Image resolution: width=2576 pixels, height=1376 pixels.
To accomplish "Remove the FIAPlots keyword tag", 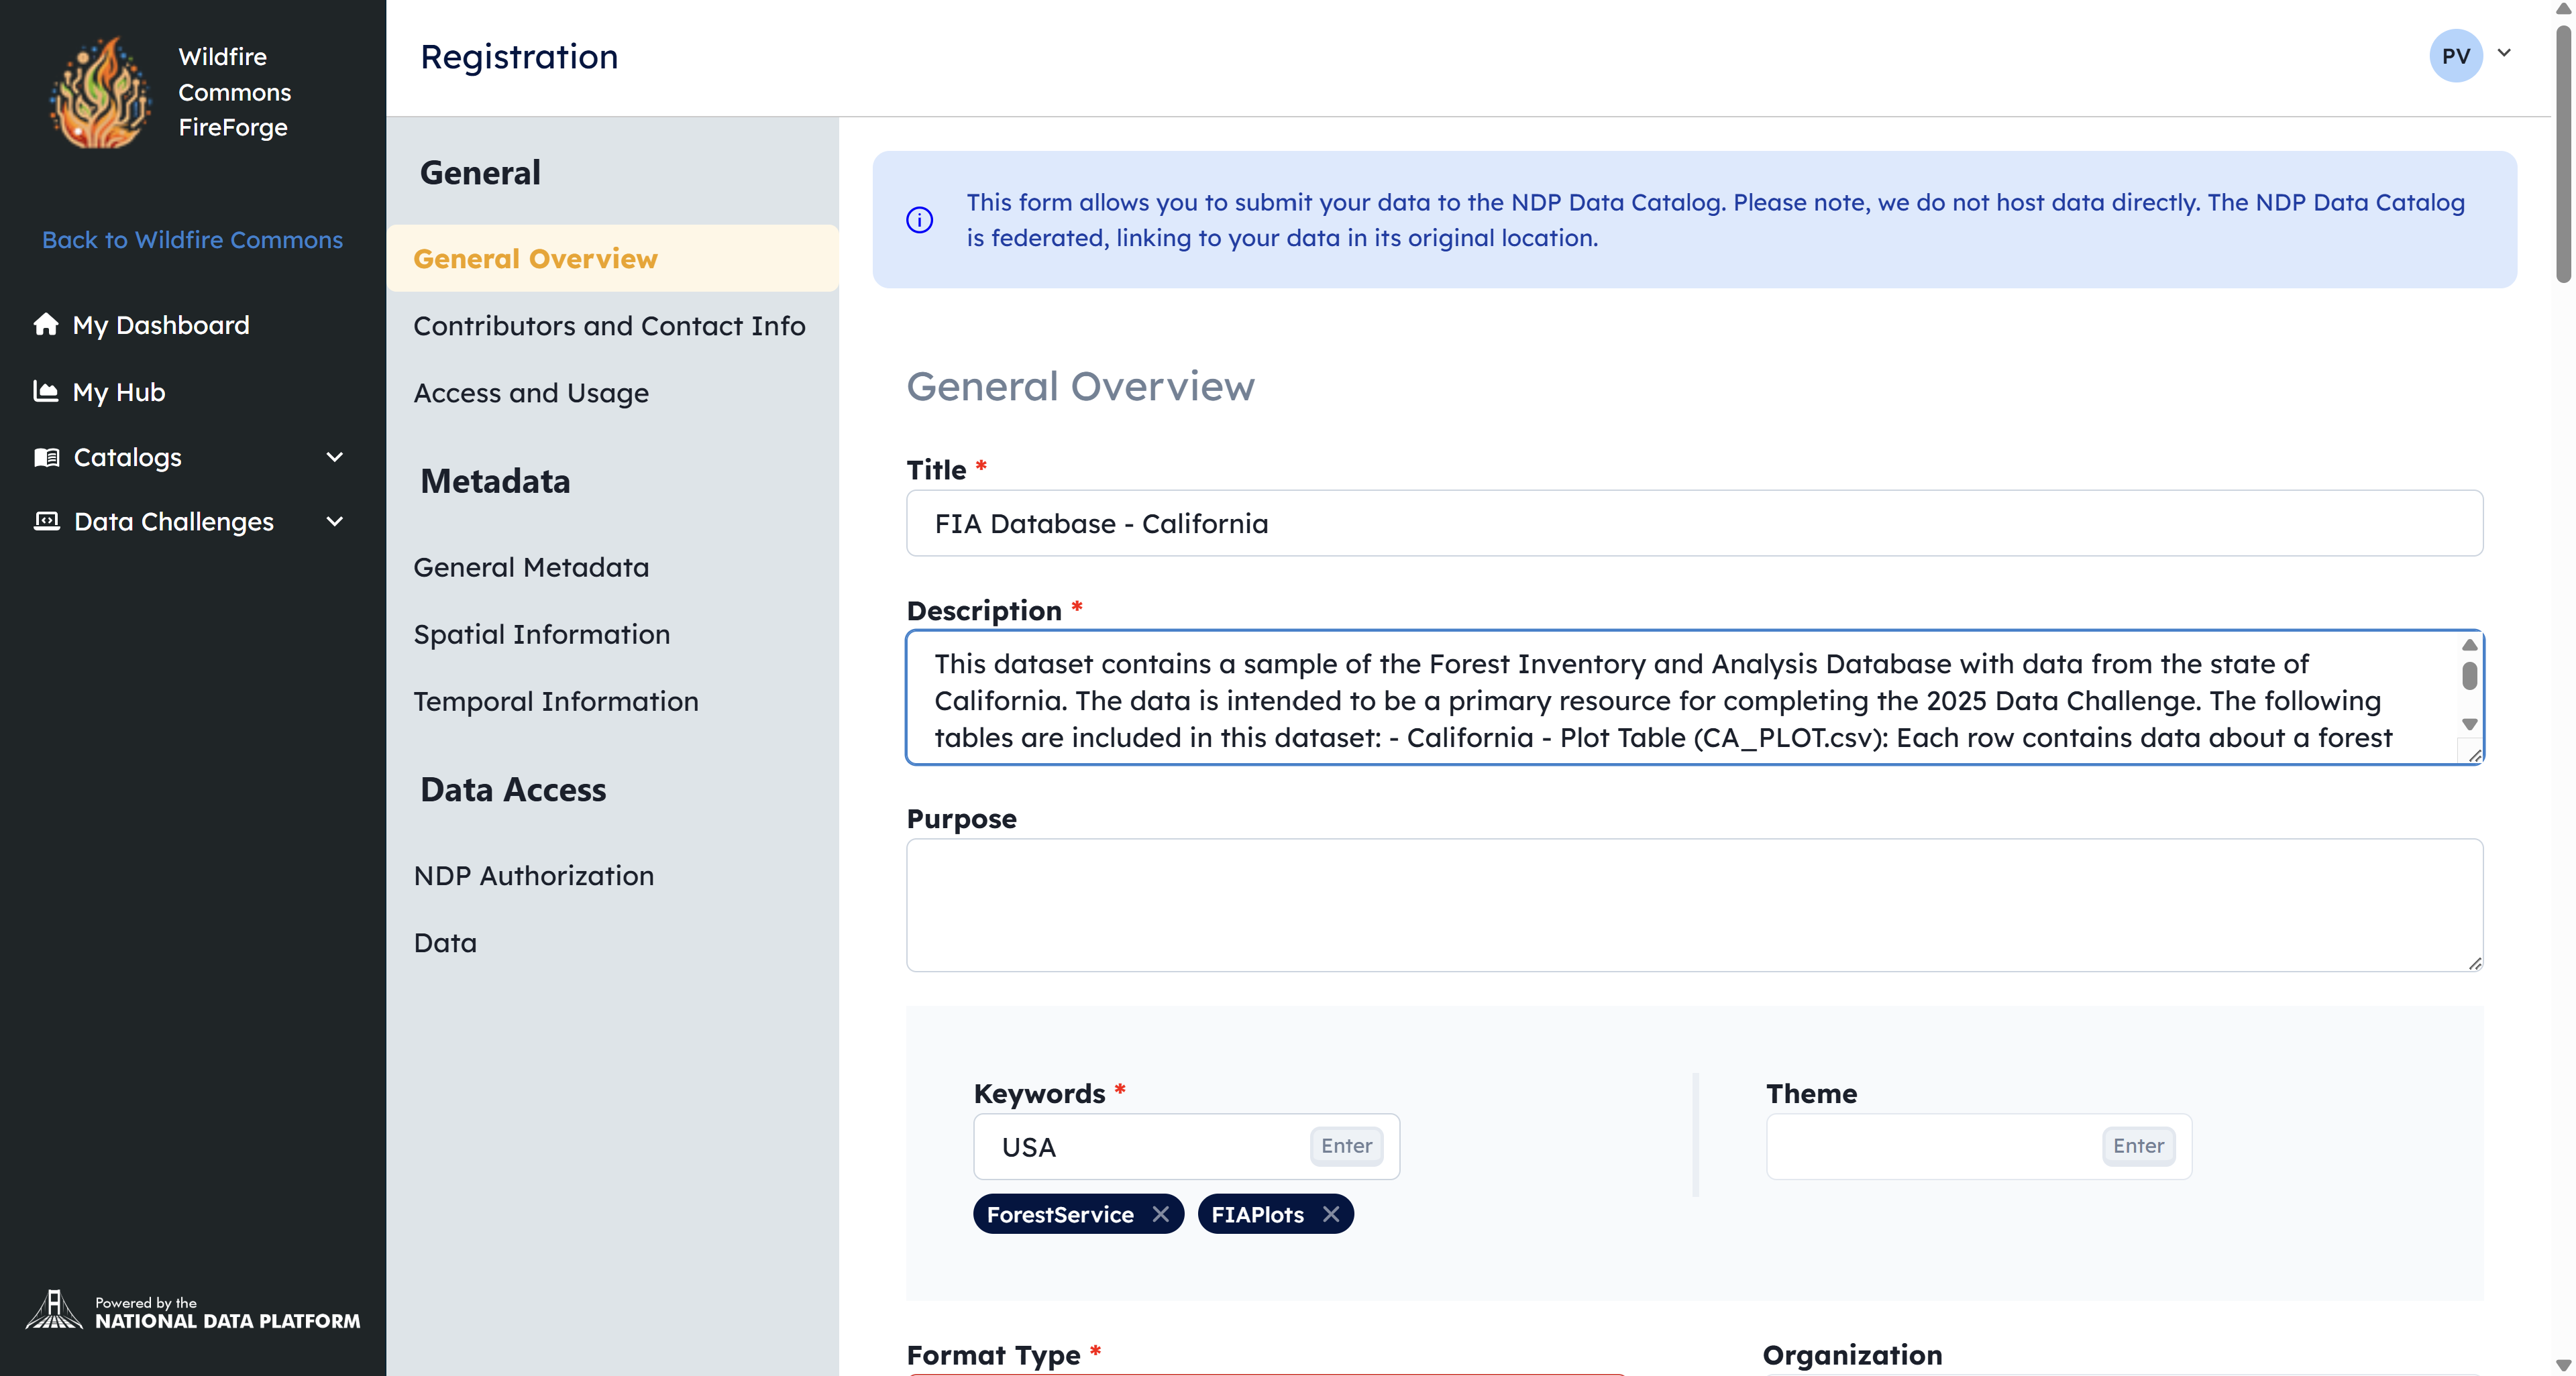I will point(1330,1214).
